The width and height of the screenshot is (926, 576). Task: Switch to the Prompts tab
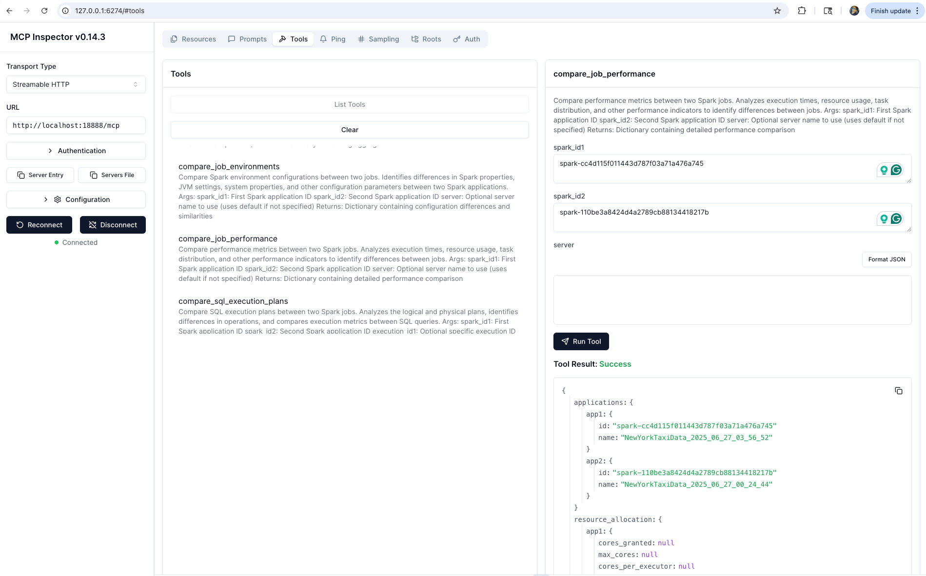coord(247,39)
